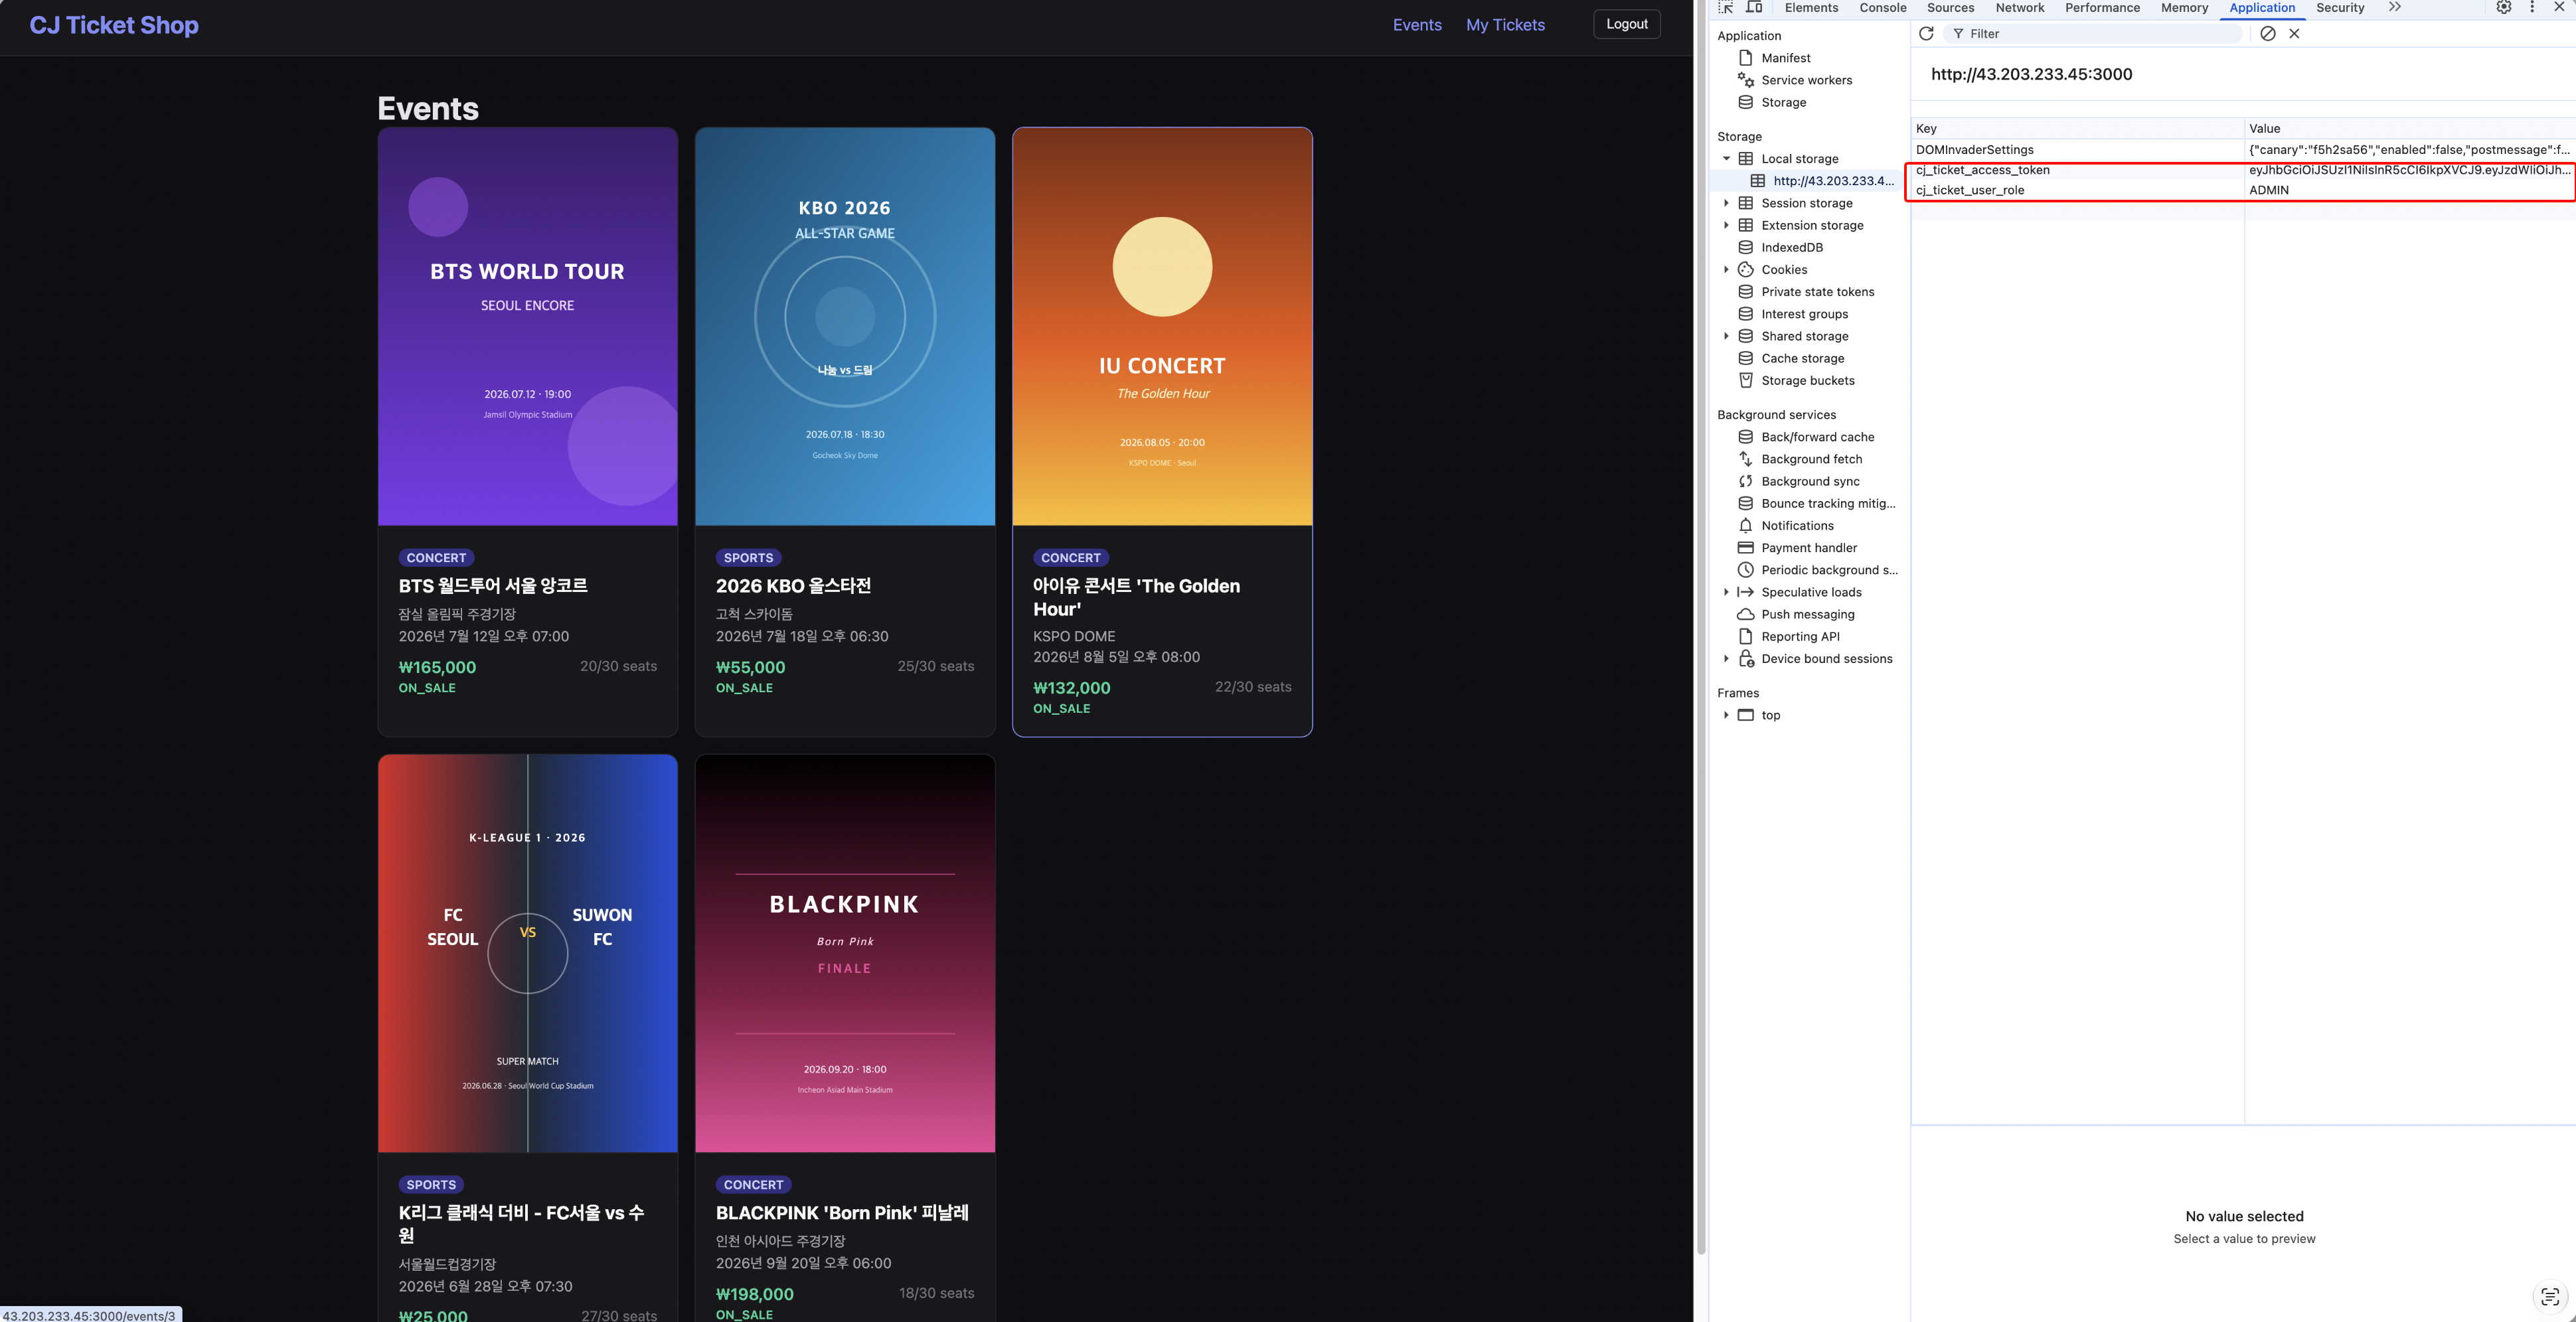Select Interest groups item
Viewport: 2576px width, 1322px height.
click(x=1804, y=314)
